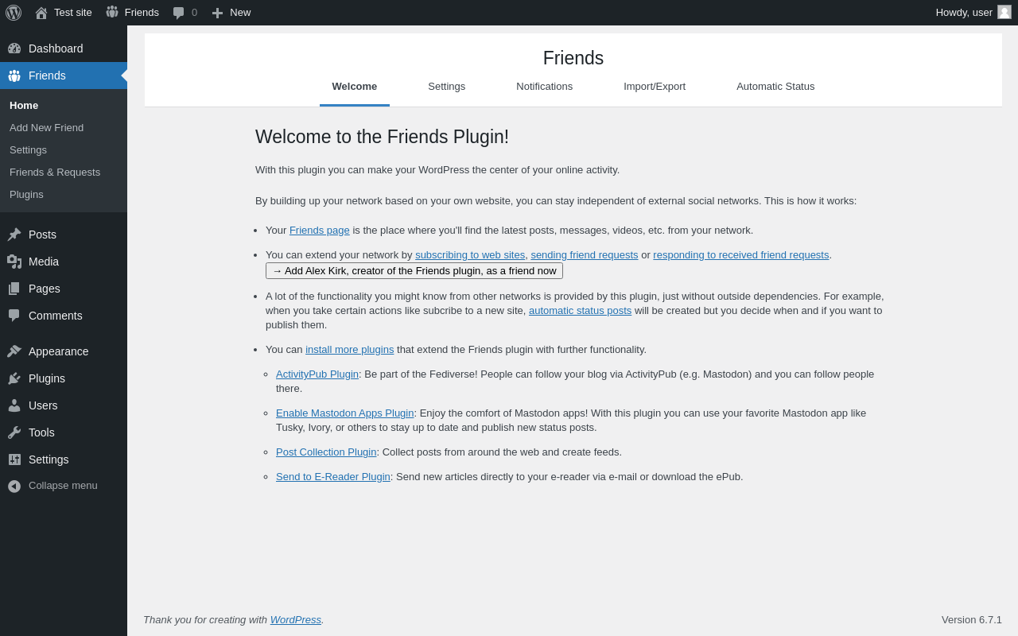Viewport: 1018px width, 636px height.
Task: Click the Friends icon in admin bar
Action: (112, 13)
